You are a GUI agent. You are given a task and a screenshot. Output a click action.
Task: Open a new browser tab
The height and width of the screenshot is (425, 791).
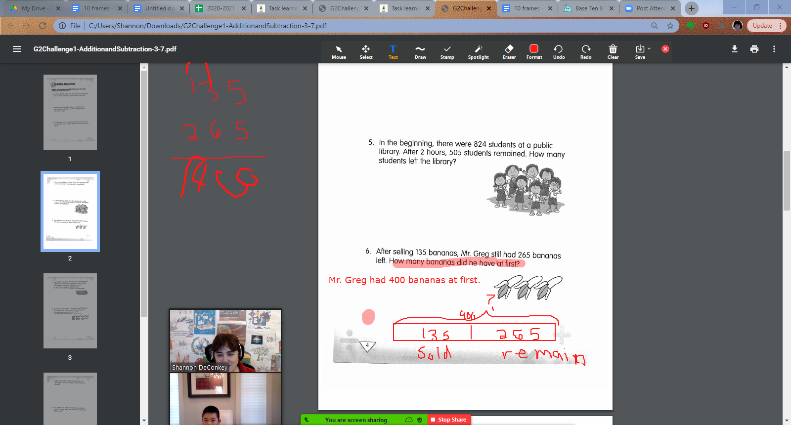coord(692,8)
